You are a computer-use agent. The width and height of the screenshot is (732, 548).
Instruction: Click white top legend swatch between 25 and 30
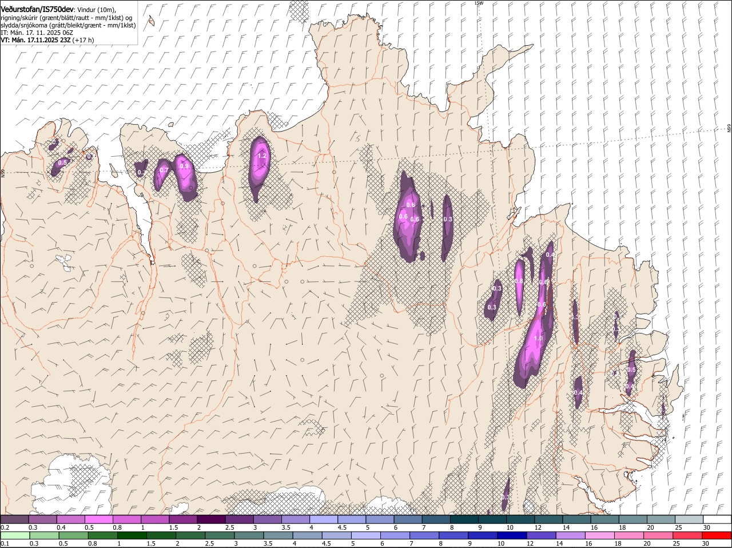coord(689,519)
